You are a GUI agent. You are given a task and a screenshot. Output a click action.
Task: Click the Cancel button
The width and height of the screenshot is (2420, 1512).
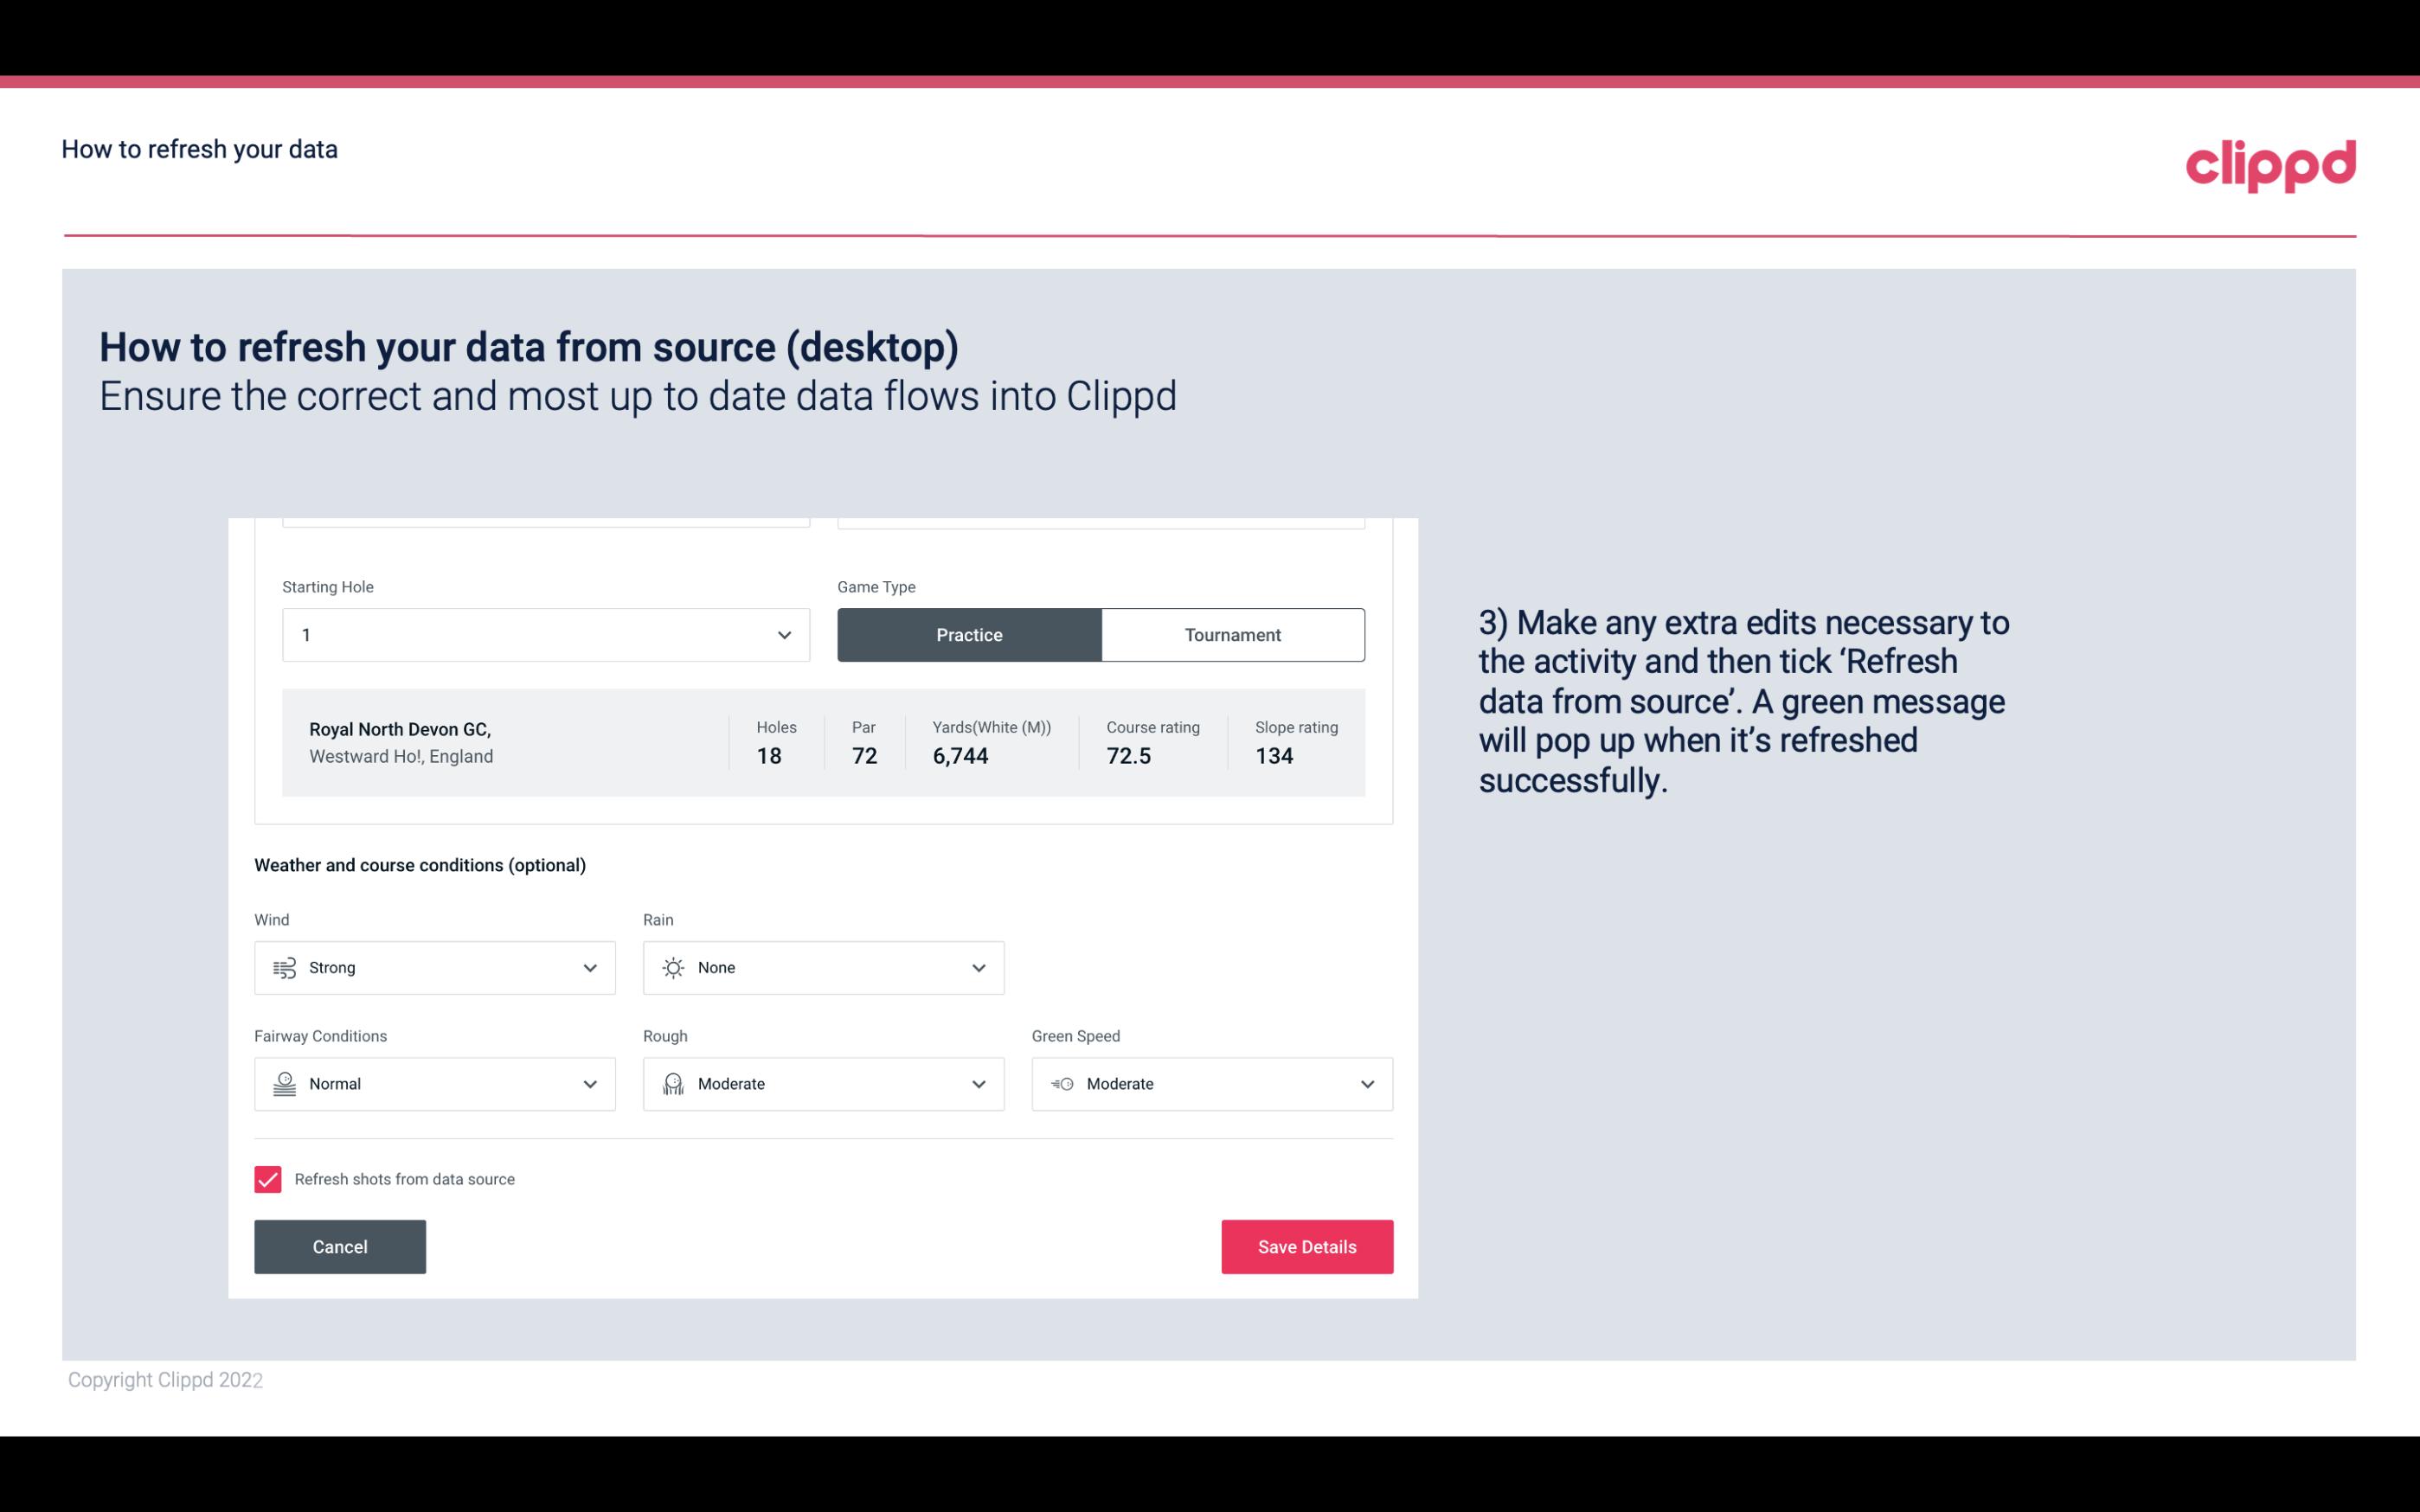pos(340,1246)
